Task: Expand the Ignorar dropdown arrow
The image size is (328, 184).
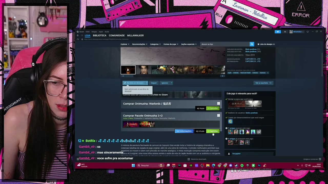Action: pos(171,83)
